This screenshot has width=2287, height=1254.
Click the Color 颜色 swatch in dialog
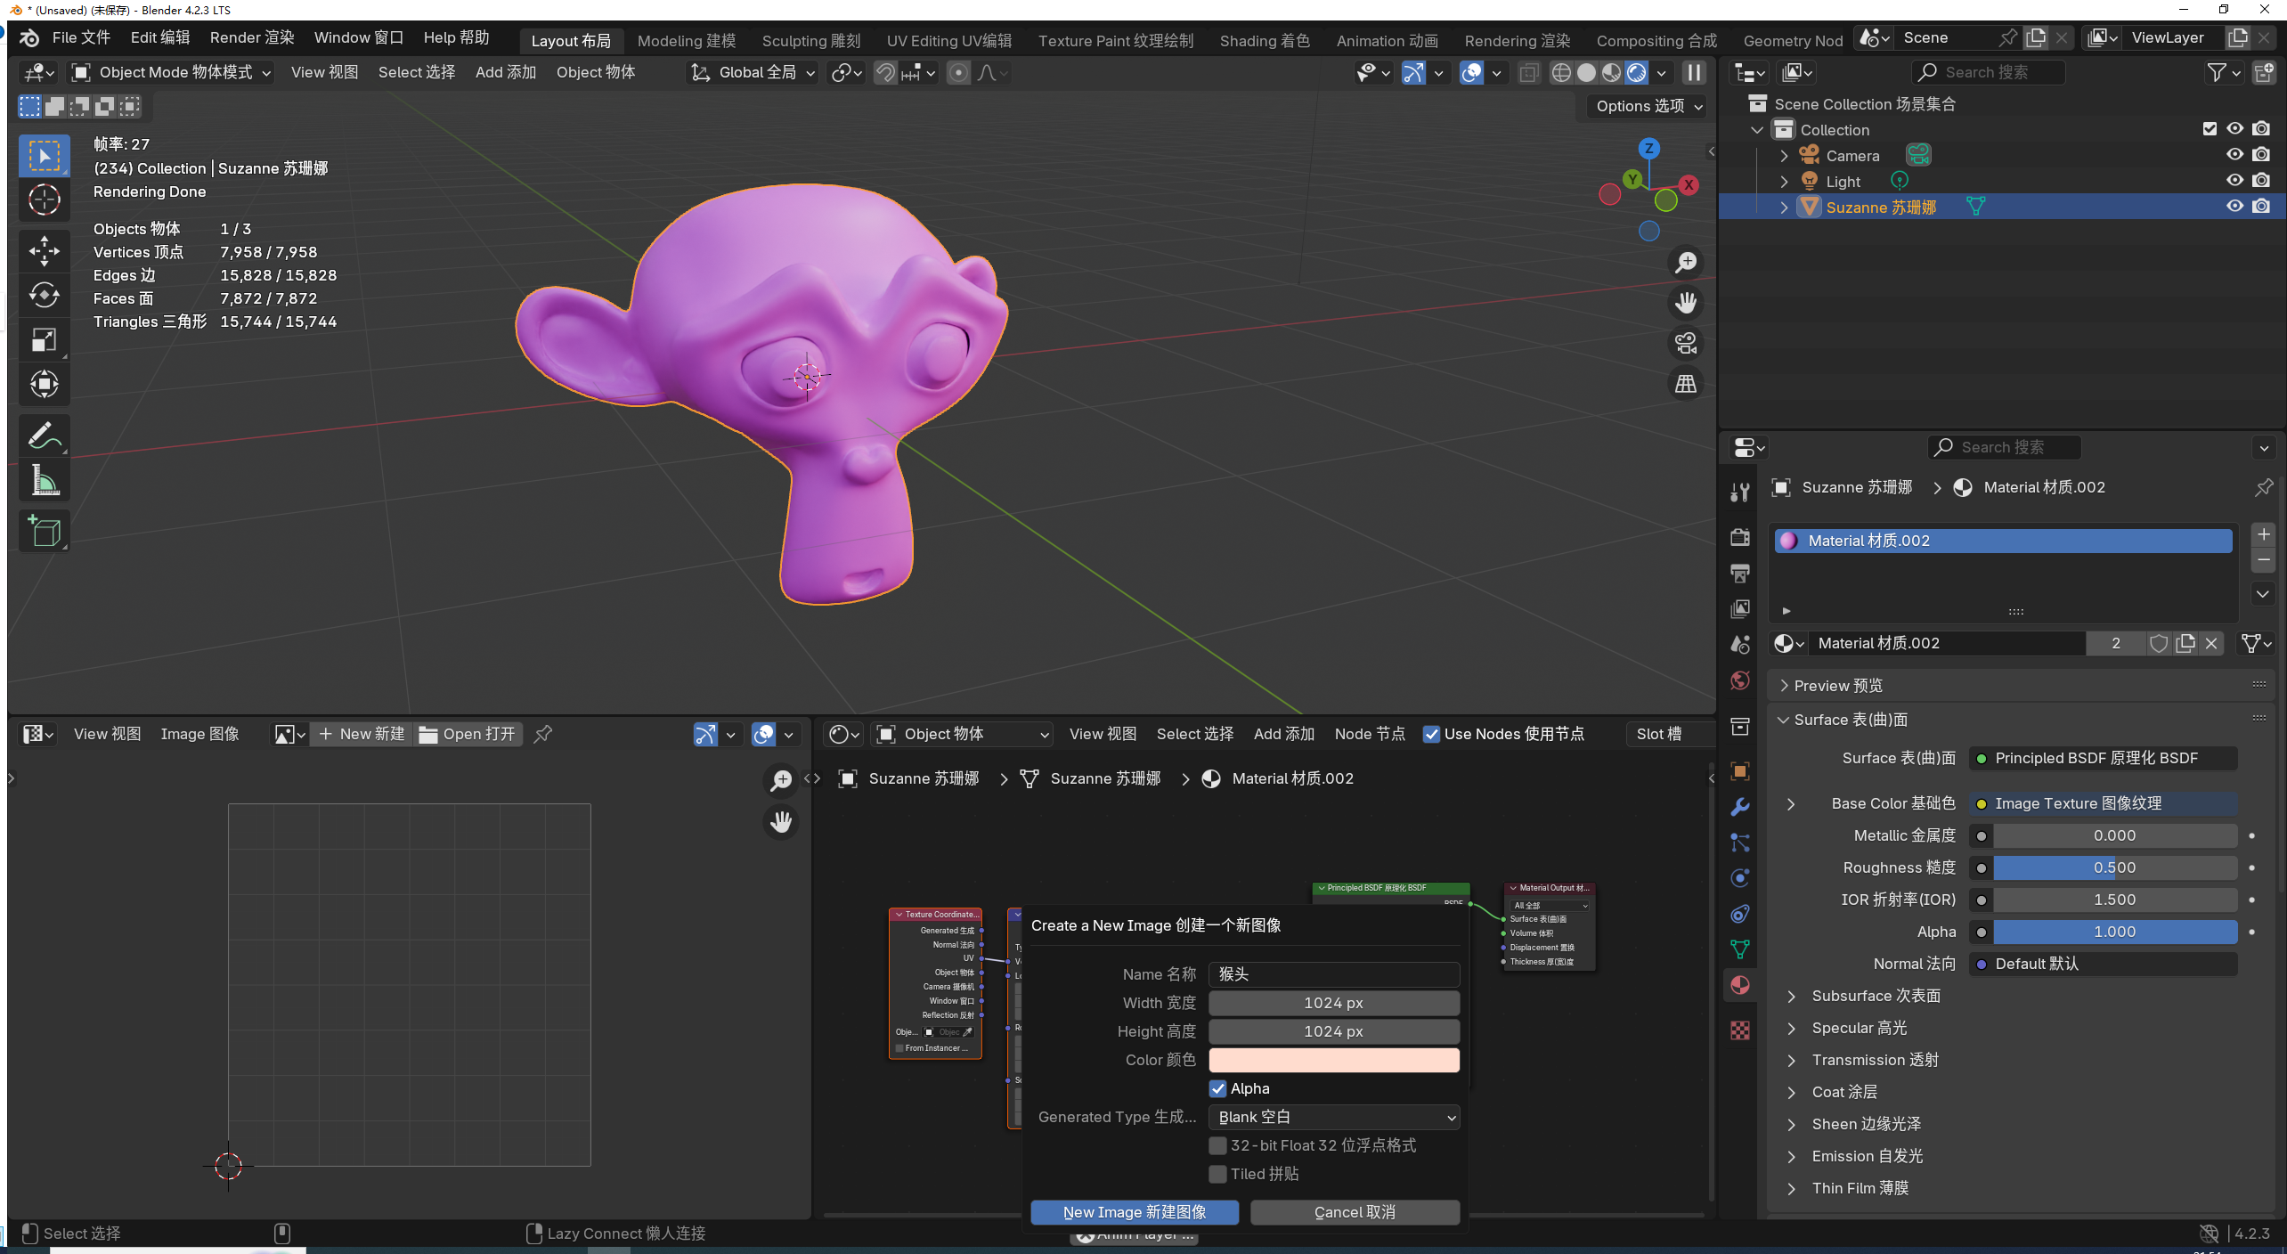[1334, 1060]
